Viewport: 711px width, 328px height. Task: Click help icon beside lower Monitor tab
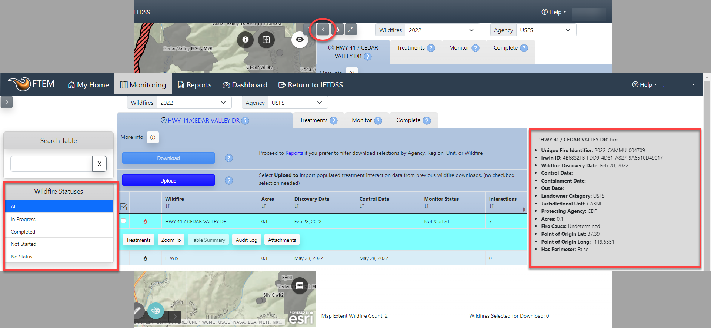click(x=378, y=121)
